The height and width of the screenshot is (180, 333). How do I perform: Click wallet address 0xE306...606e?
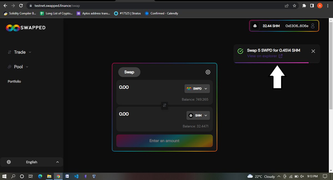pos(297,26)
